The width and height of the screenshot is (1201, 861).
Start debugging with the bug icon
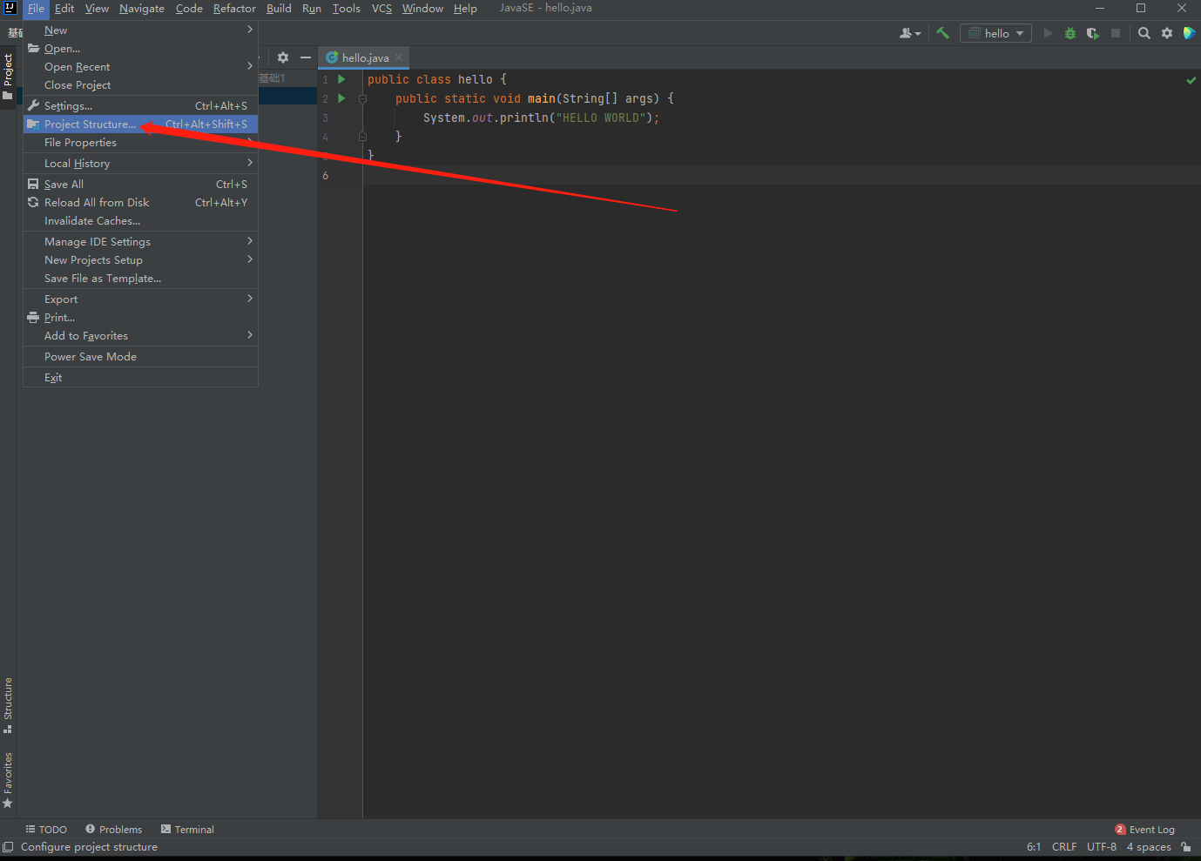(x=1069, y=33)
